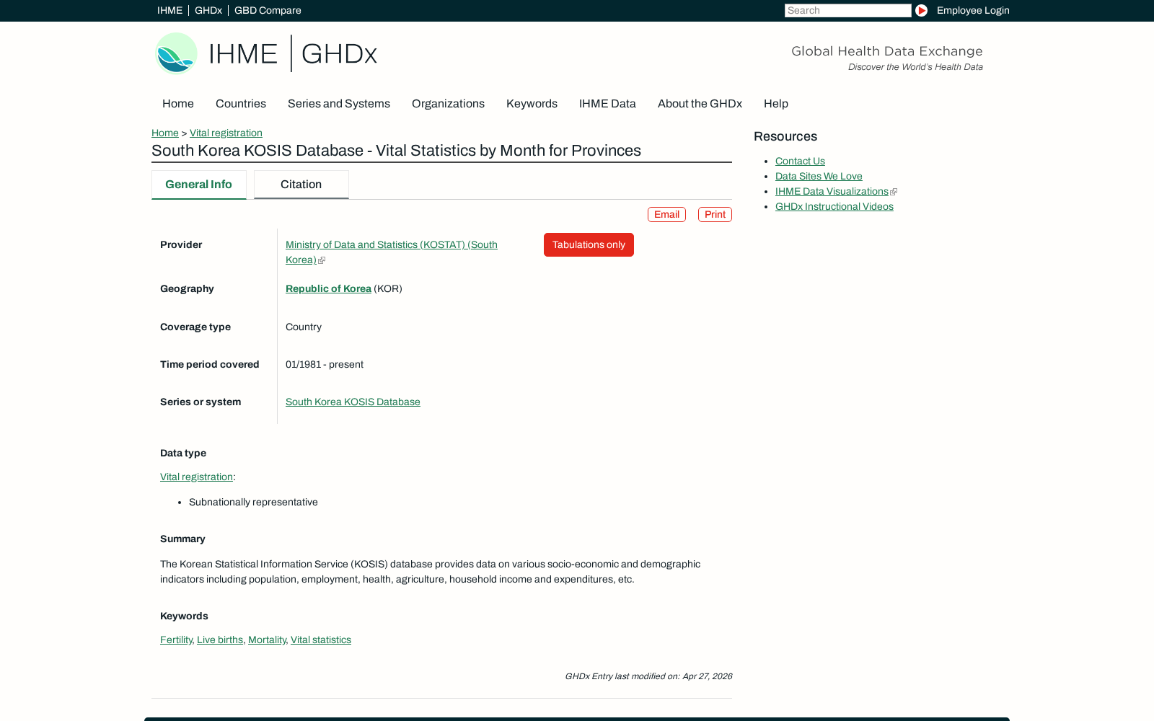The width and height of the screenshot is (1154, 721).
Task: Open About the GHDx menu
Action: tap(700, 104)
